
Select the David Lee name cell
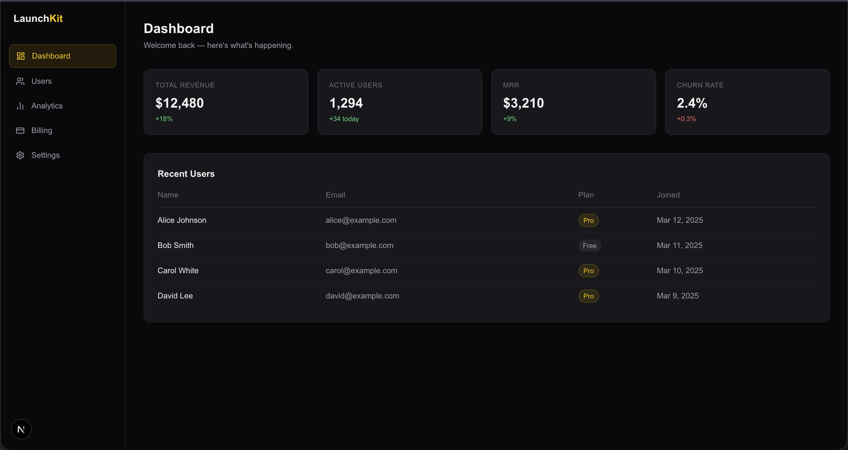[175, 296]
